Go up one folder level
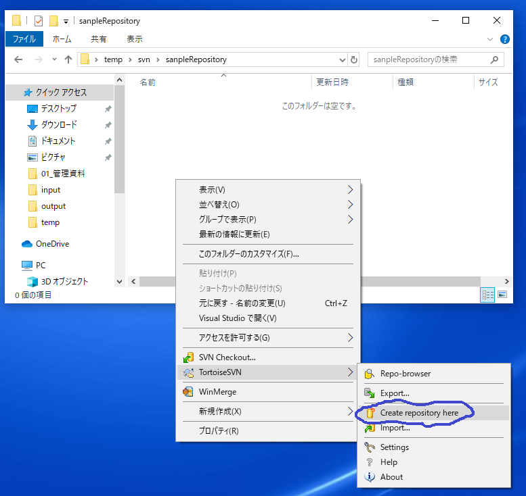The image size is (526, 496). coord(68,59)
